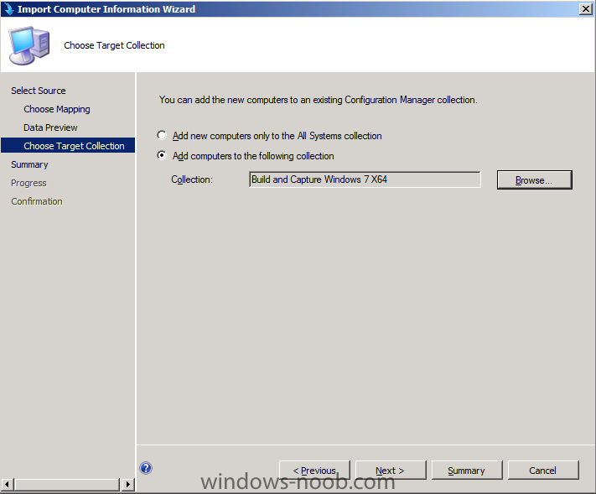Click the title bar wizard arrow icon
Image resolution: width=596 pixels, height=494 pixels.
pyautogui.click(x=8, y=8)
